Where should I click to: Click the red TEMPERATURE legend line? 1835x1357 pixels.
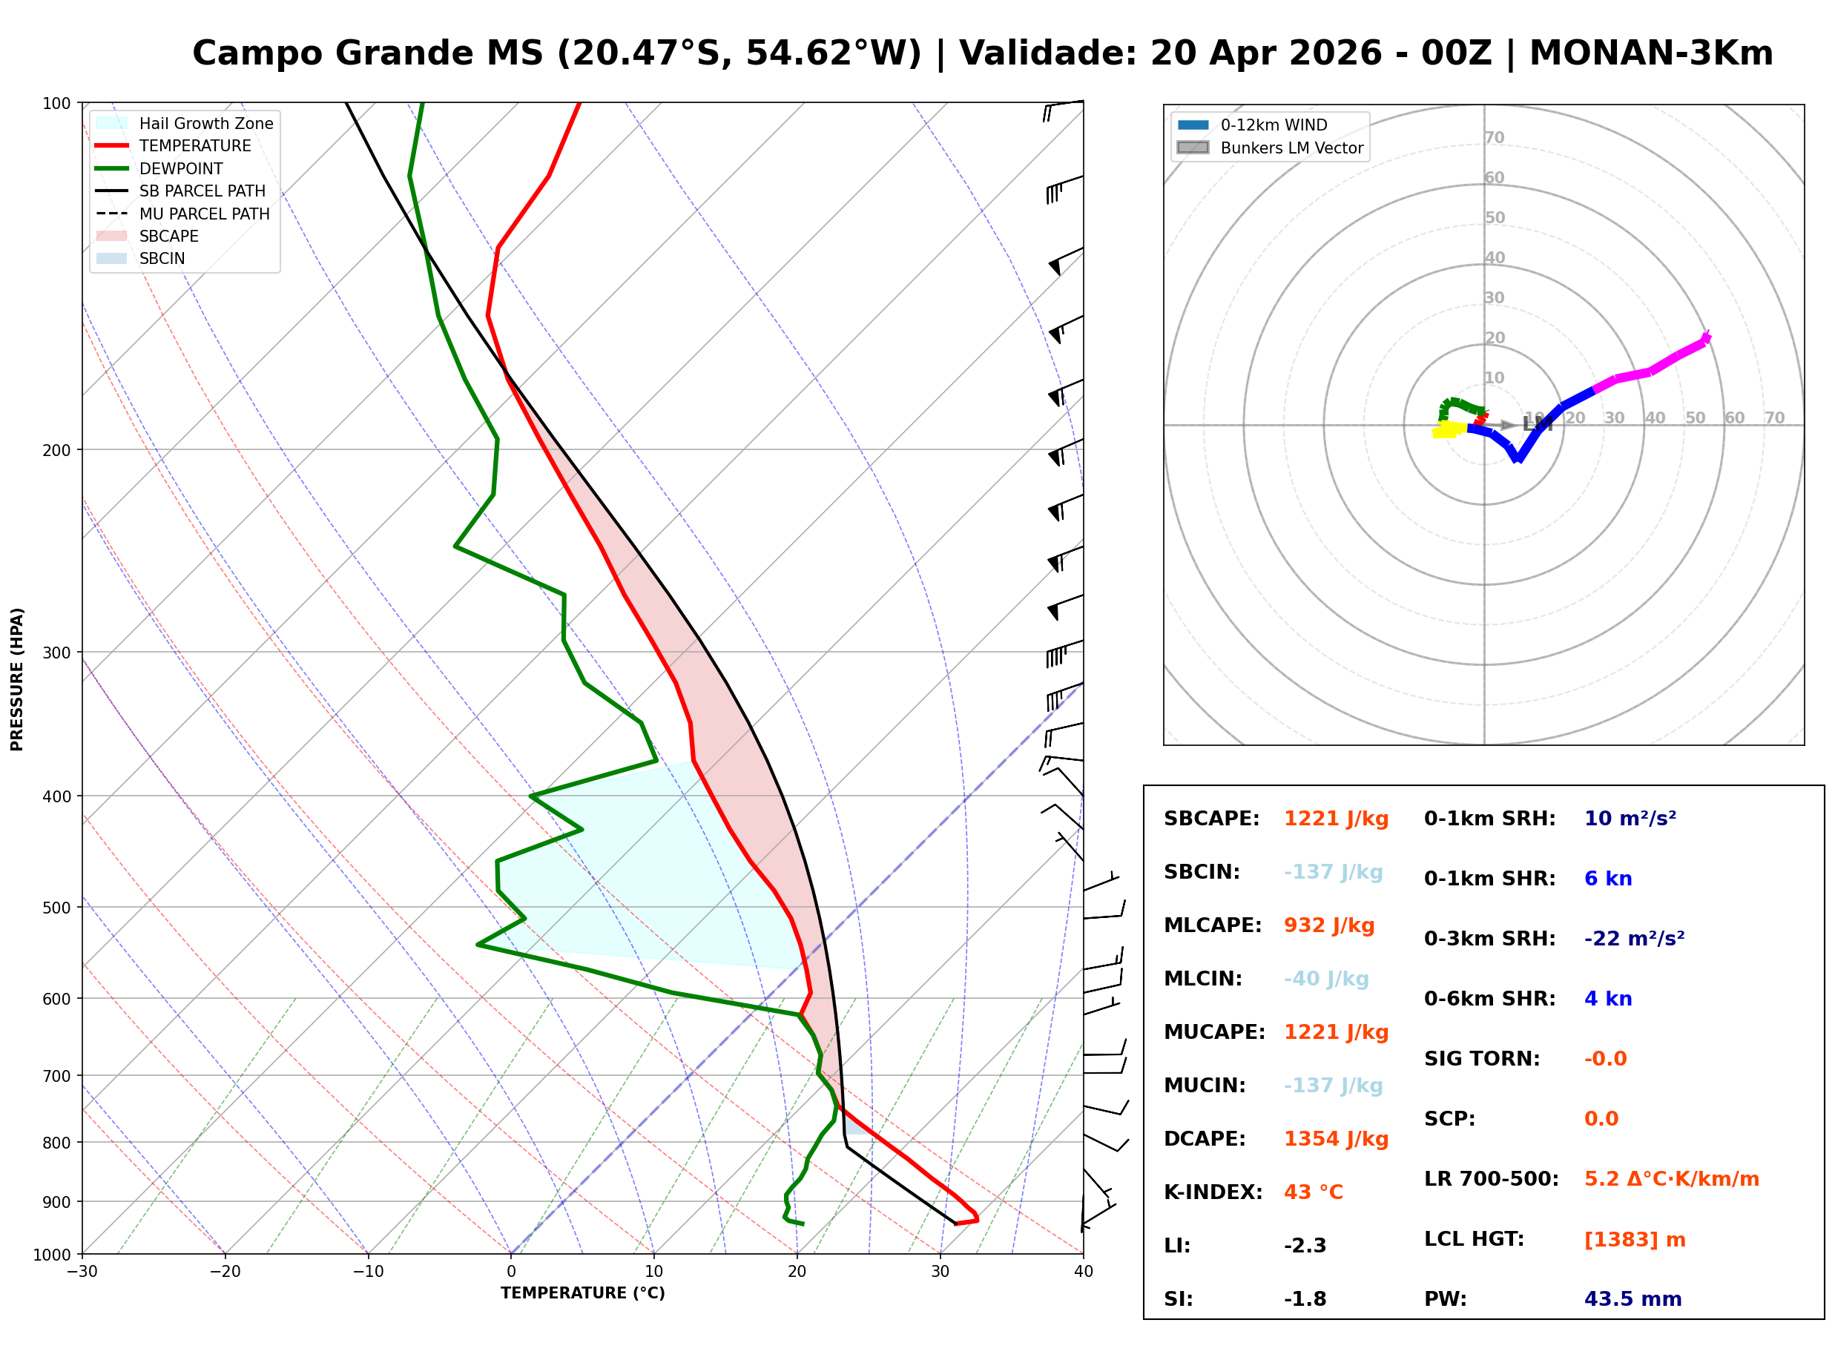coord(112,145)
